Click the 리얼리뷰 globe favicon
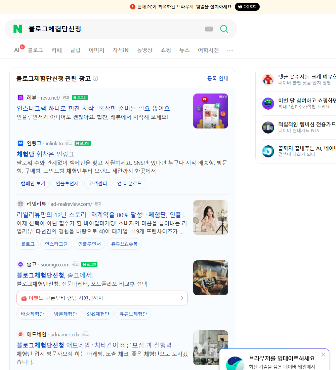Screen dimensions: 336x370 pos(20,203)
